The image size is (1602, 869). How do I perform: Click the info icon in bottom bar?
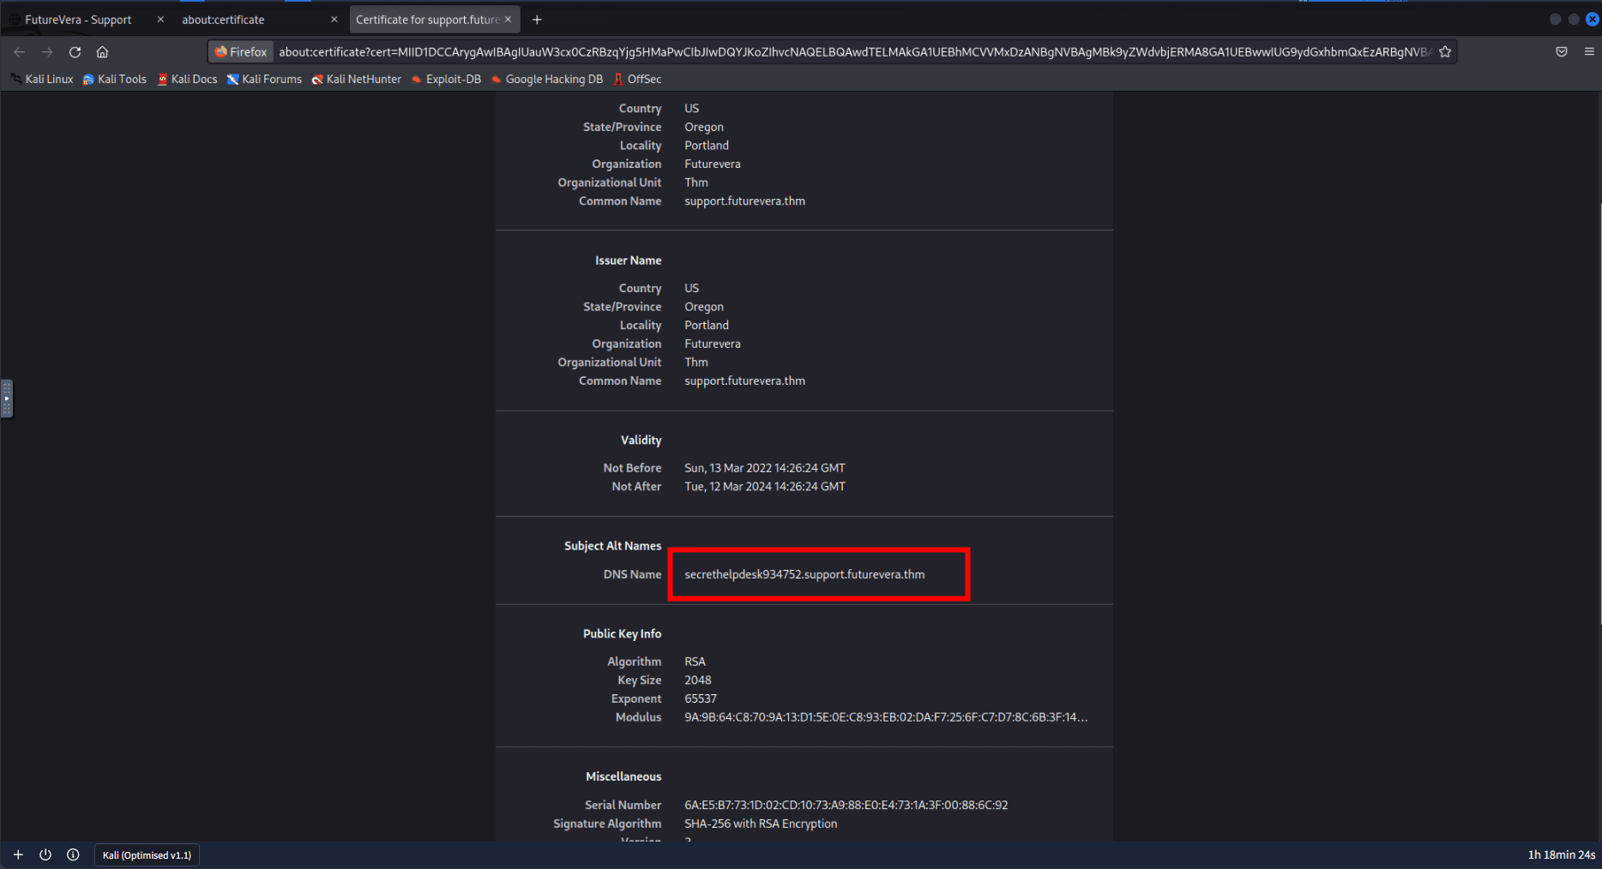[x=73, y=854]
